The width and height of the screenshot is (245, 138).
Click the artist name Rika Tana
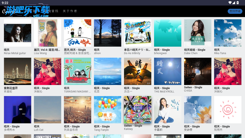click(220, 53)
